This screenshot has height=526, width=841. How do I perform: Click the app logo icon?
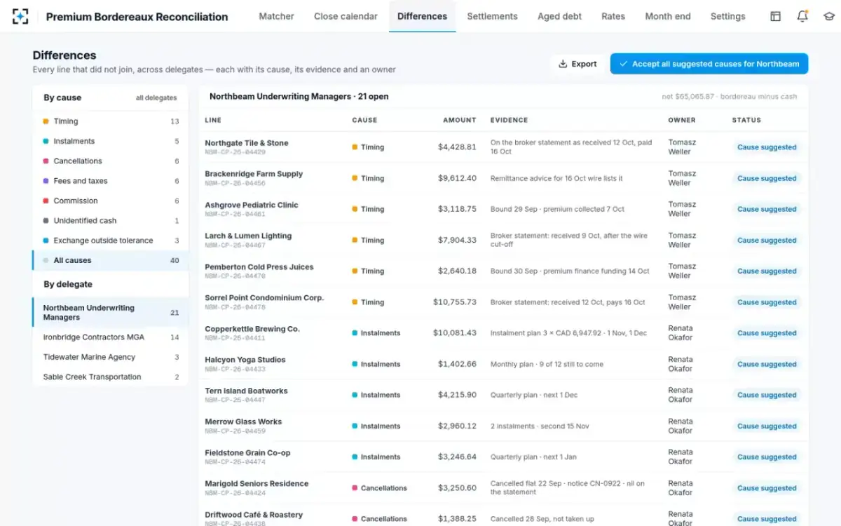(21, 16)
